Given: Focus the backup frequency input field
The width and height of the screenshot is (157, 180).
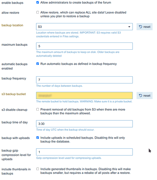Looking at the screenshot, I should 84,80.
